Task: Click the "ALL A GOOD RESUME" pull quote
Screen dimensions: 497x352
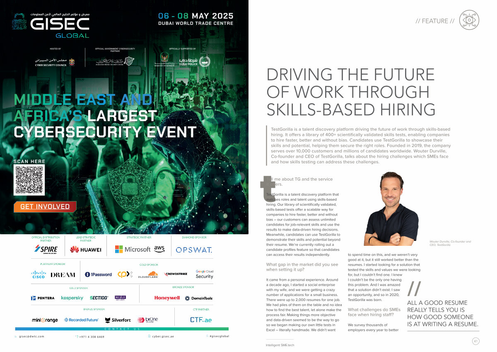Action: pyautogui.click(x=443, y=313)
